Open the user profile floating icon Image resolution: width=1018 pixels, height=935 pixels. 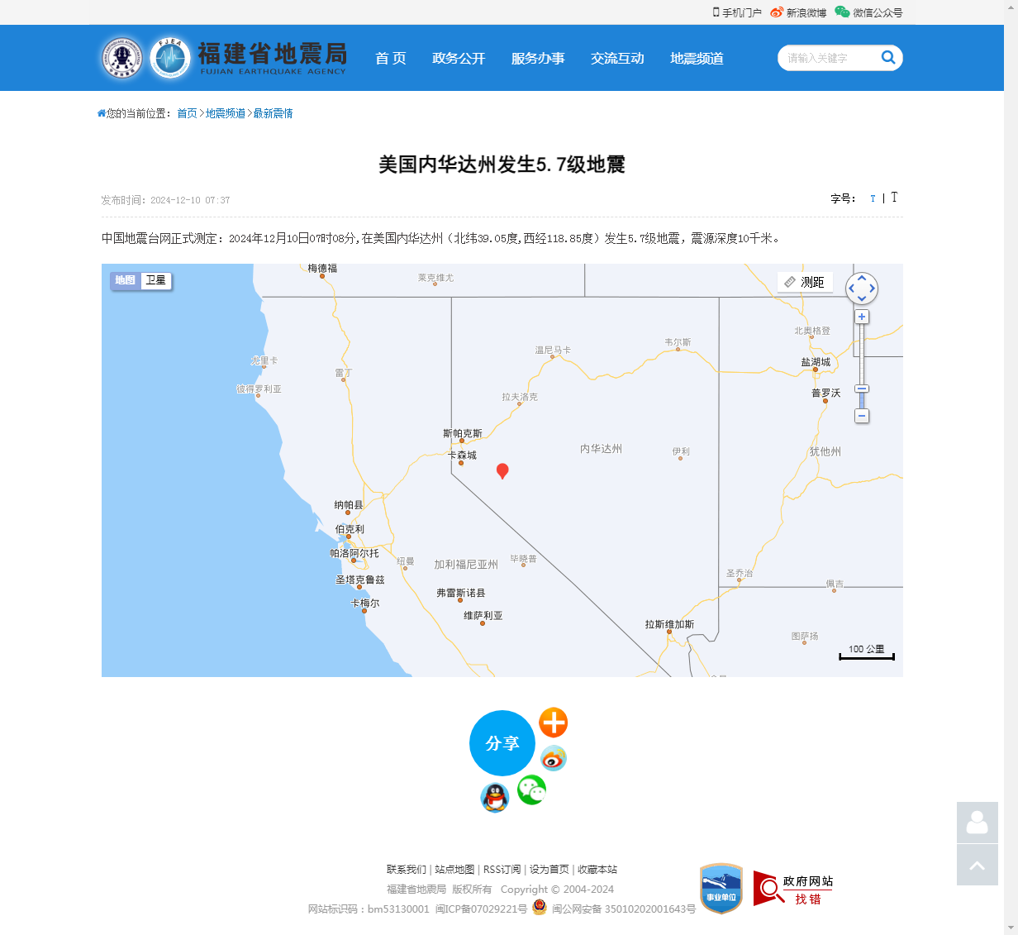[x=978, y=823]
